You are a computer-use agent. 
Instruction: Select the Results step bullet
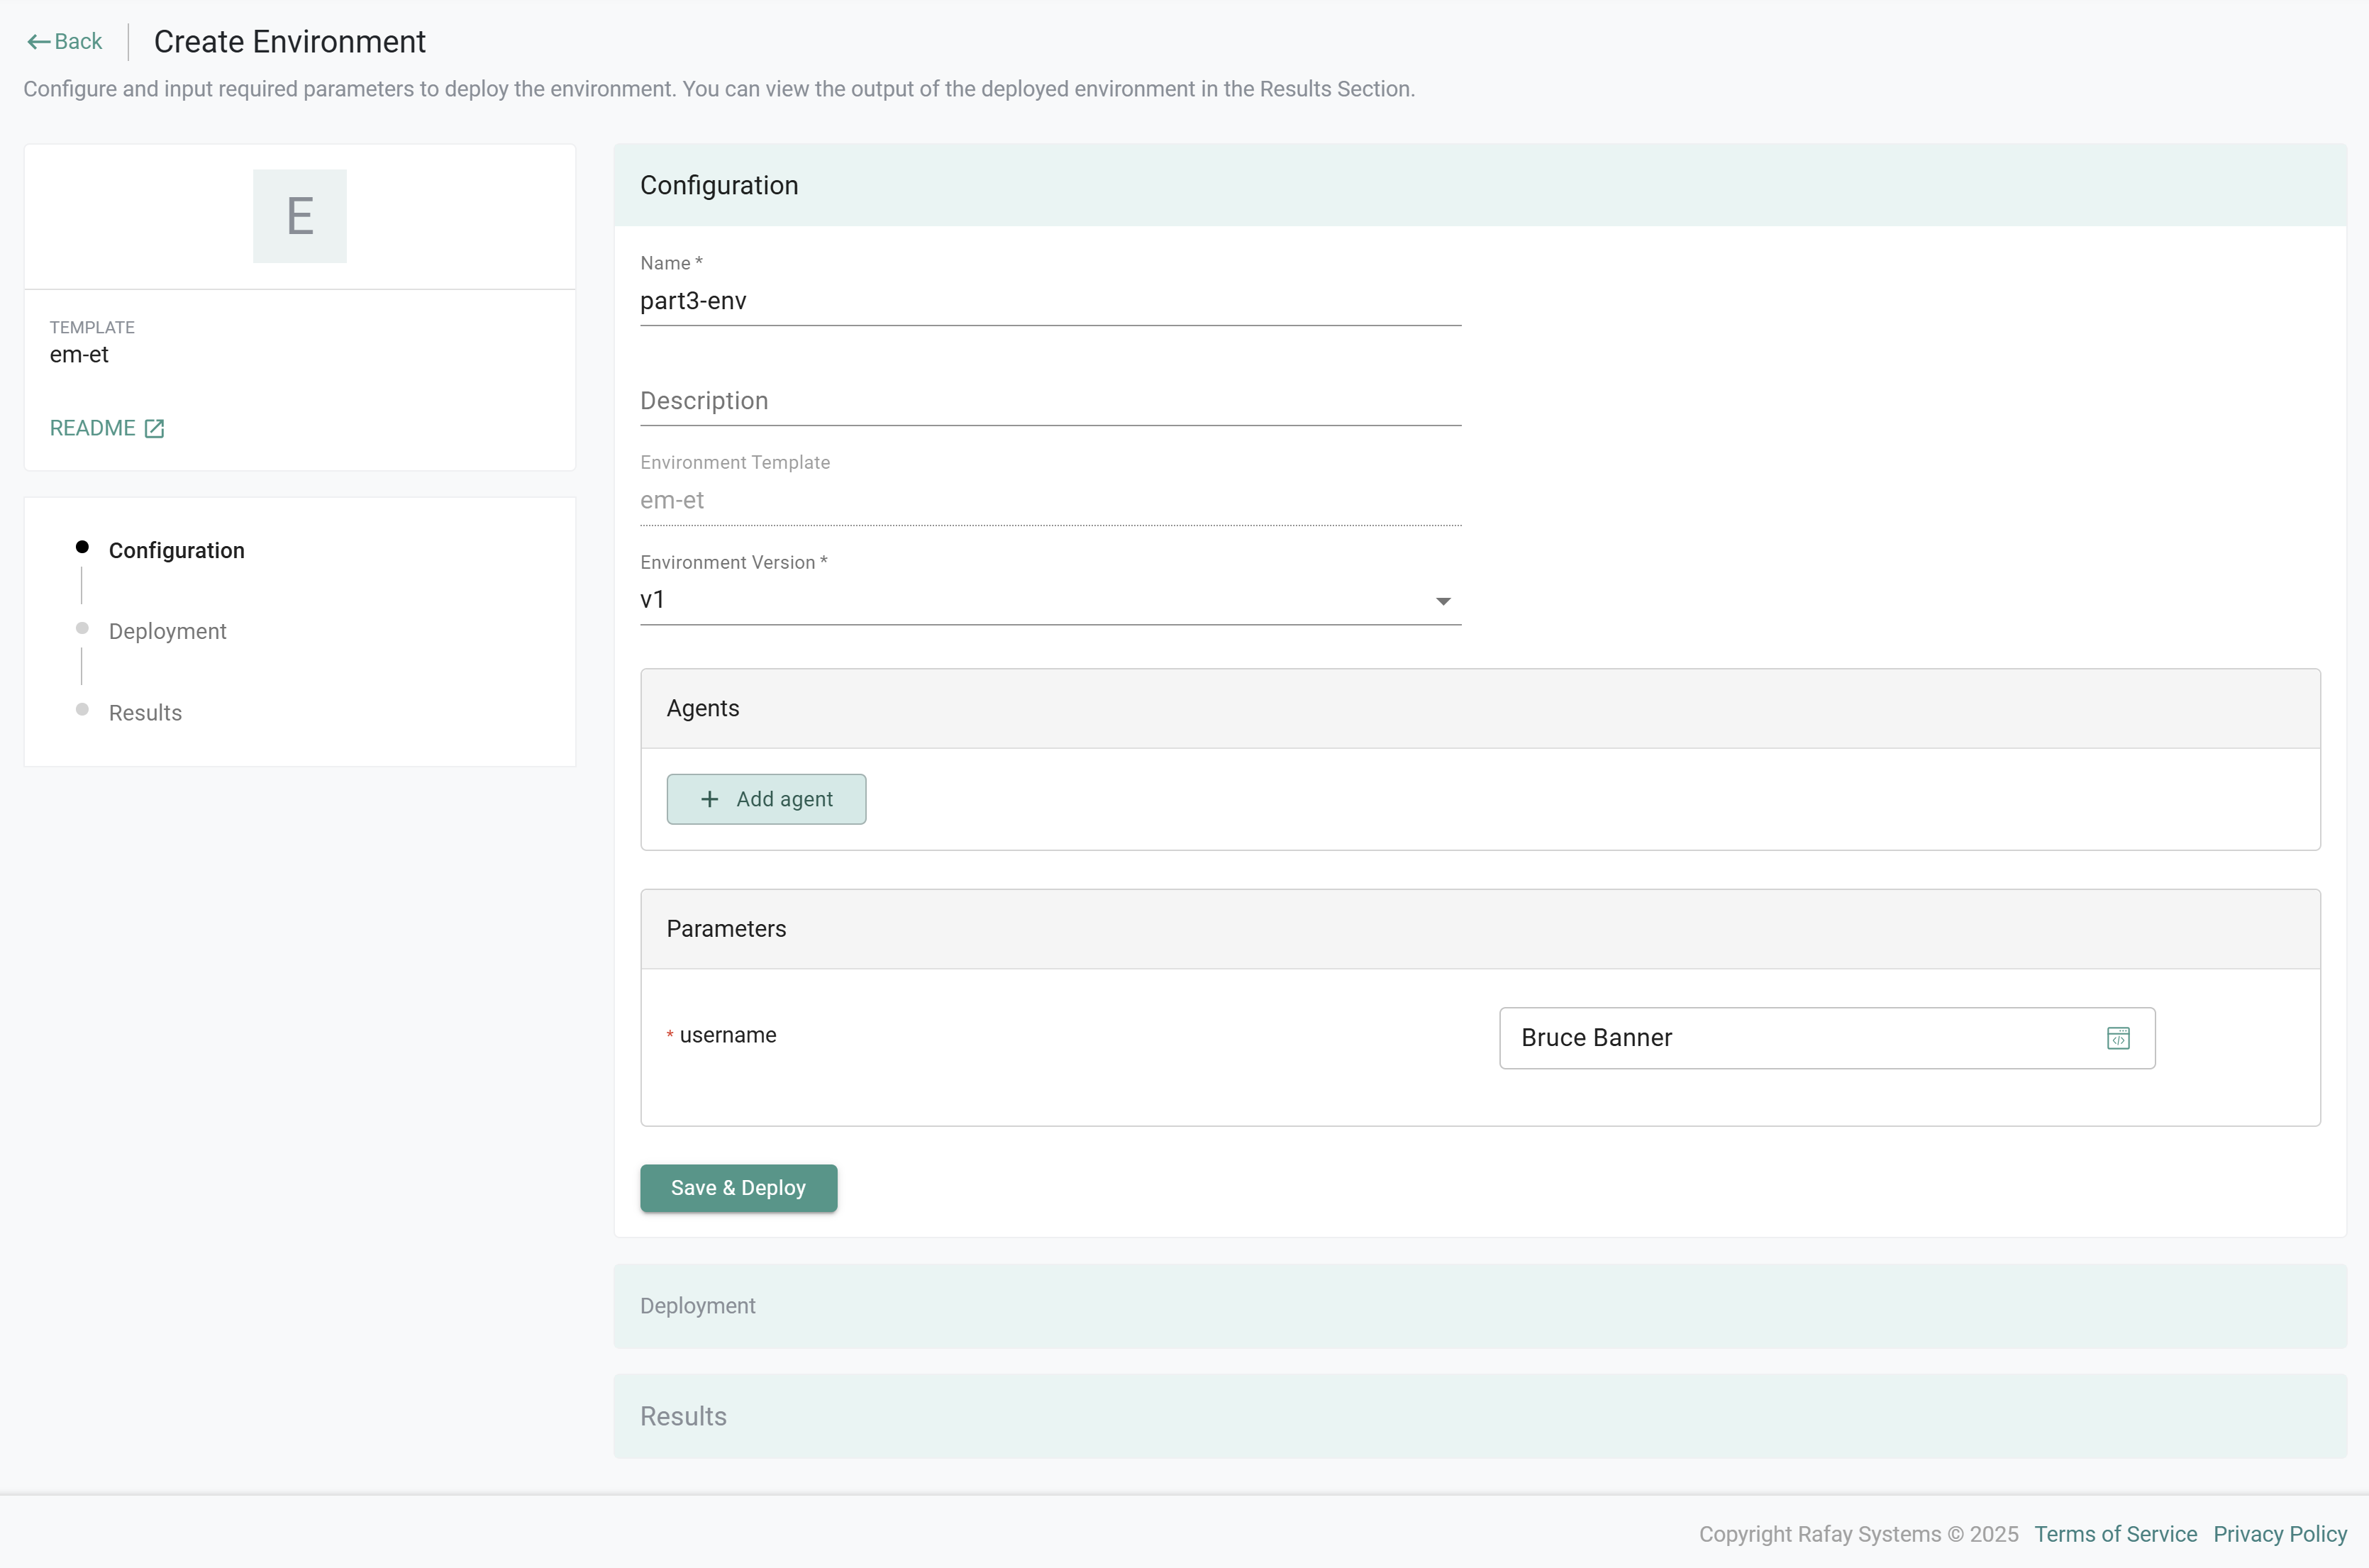pos(82,710)
